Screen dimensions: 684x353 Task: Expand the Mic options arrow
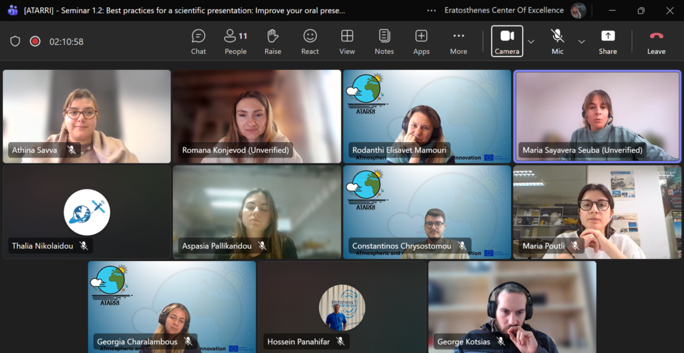tap(581, 41)
